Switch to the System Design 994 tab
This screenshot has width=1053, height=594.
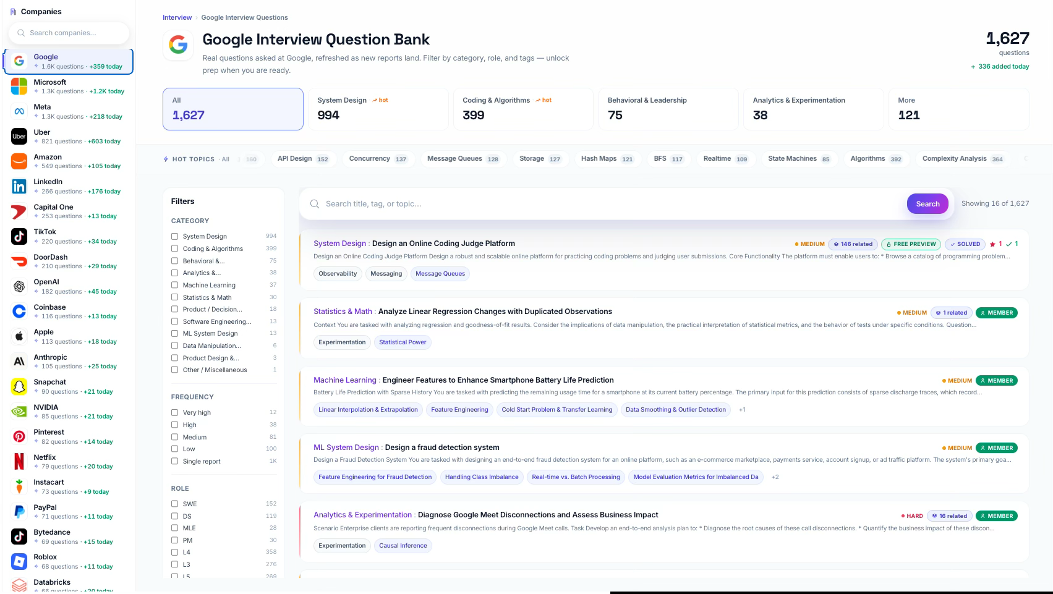[378, 109]
